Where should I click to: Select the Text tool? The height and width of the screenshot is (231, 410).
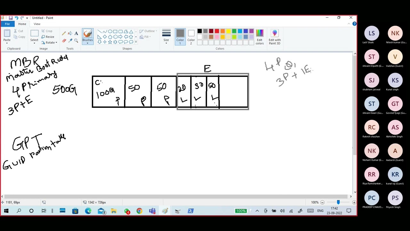76,33
